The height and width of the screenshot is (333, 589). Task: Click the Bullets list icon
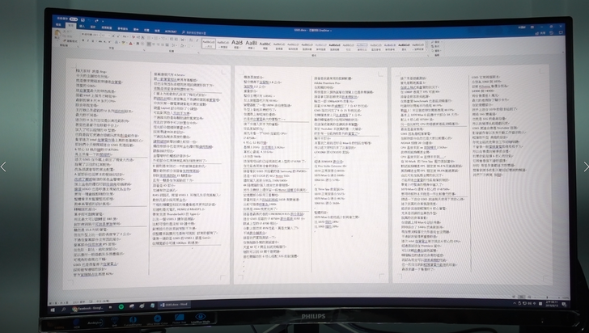(x=149, y=38)
